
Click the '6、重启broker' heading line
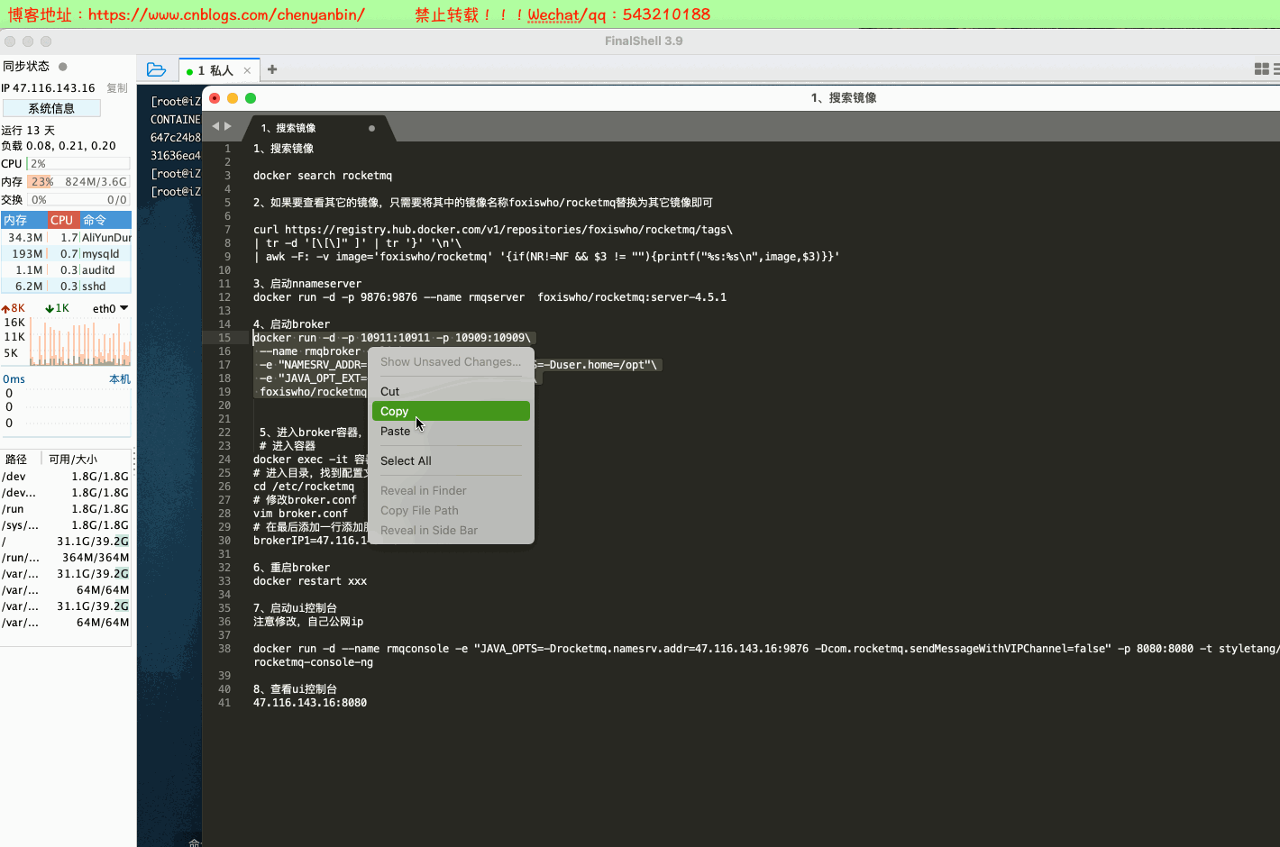point(292,568)
